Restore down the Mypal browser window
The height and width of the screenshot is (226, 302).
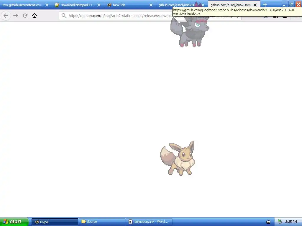click(x=291, y=4)
